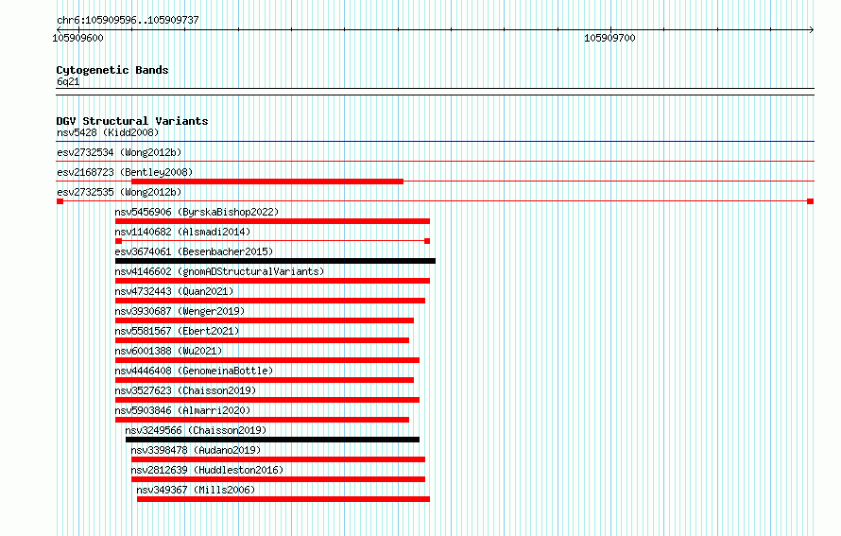Click the ruler's right arrow end
Viewport: 841px width, 536px height.
point(812,29)
